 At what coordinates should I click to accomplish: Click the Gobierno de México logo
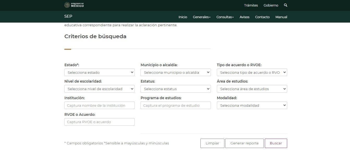[x=74, y=5]
